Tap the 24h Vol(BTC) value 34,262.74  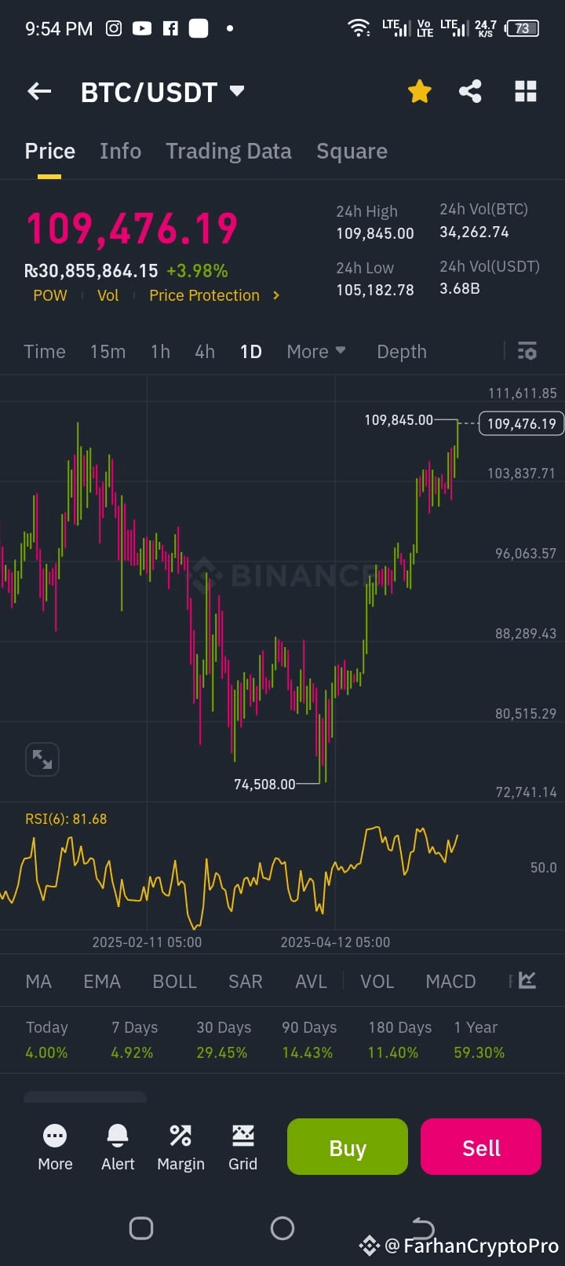(474, 232)
